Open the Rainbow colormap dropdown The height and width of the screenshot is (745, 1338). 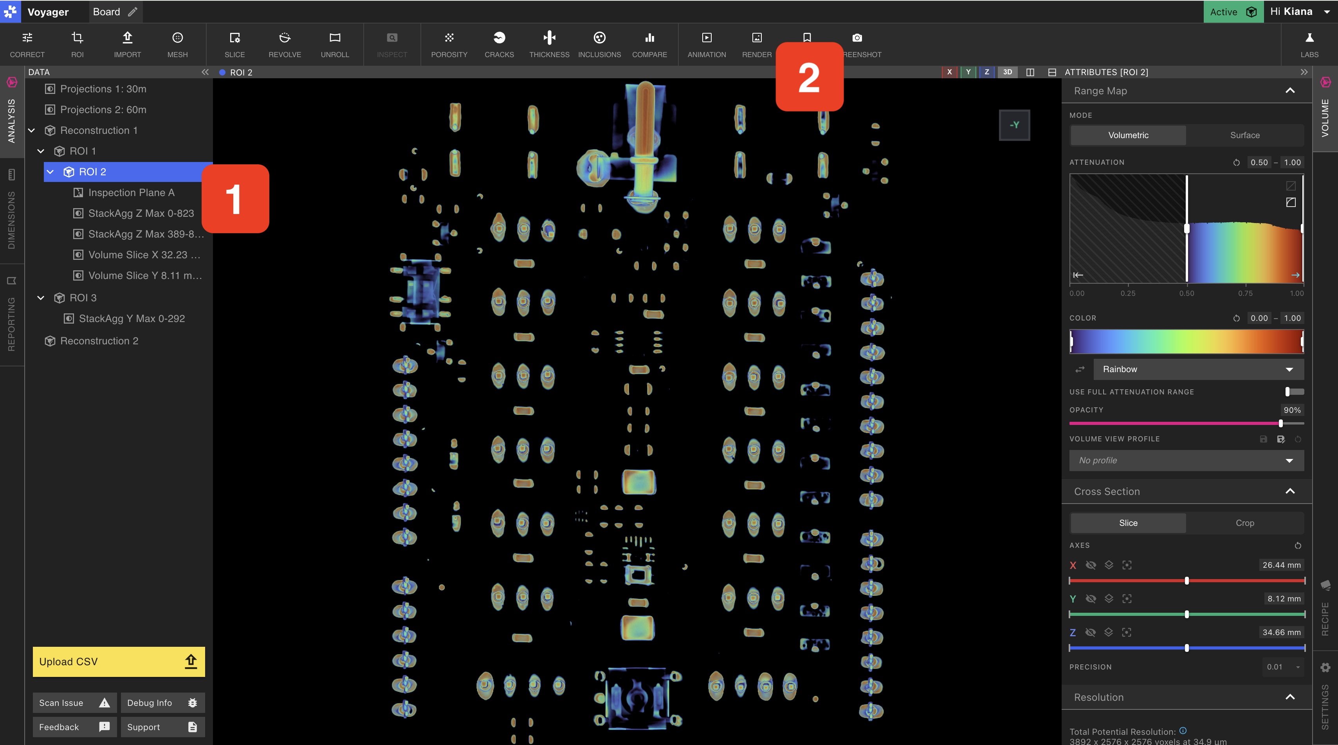1198,369
